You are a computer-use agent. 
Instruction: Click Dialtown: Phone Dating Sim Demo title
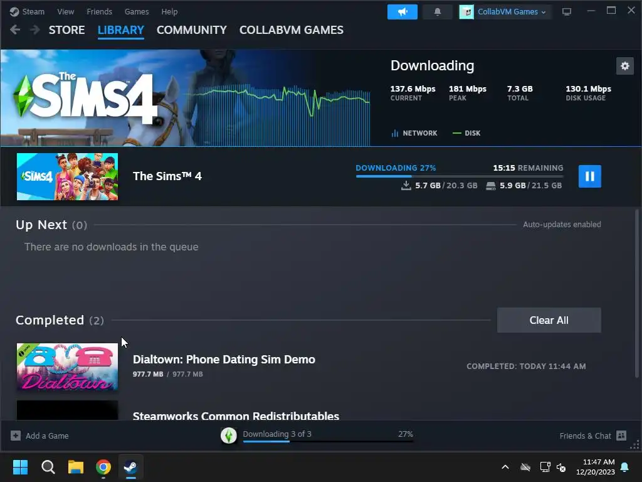pyautogui.click(x=224, y=360)
